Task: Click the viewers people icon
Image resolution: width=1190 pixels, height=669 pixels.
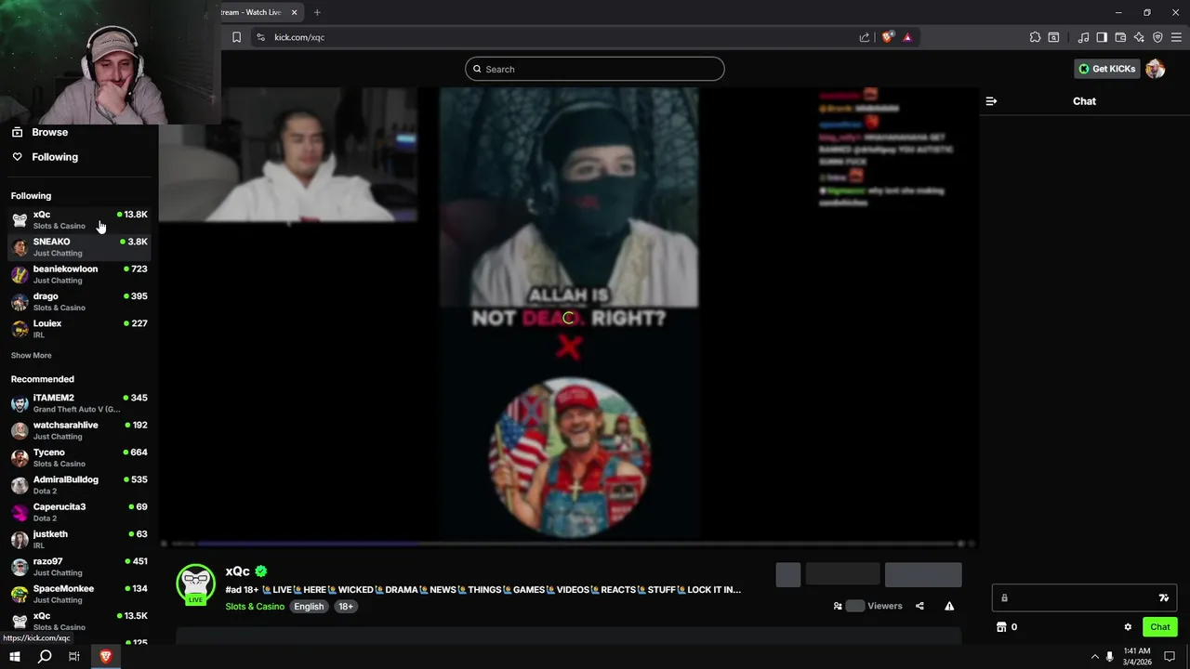Action: [x=838, y=606]
